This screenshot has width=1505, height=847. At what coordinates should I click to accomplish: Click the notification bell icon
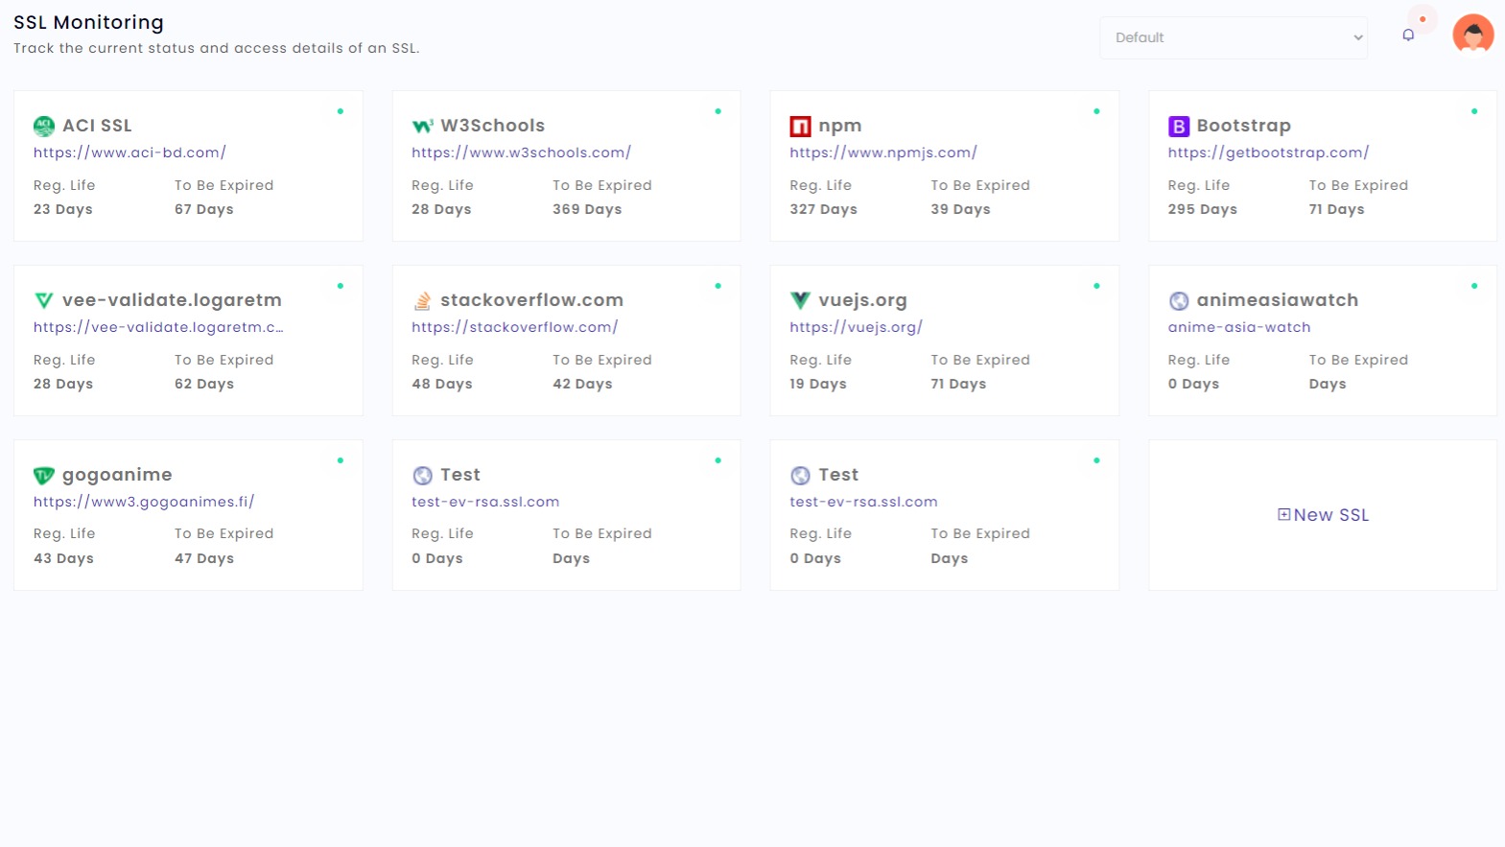coord(1407,35)
